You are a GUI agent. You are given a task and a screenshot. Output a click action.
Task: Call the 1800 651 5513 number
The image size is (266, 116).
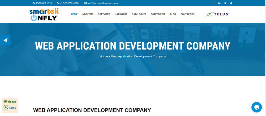click(42, 3)
